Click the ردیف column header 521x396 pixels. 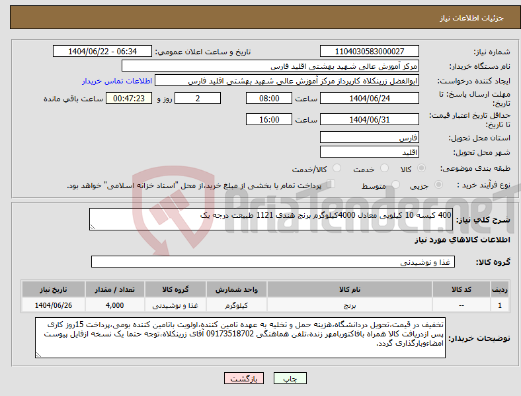[500, 289]
